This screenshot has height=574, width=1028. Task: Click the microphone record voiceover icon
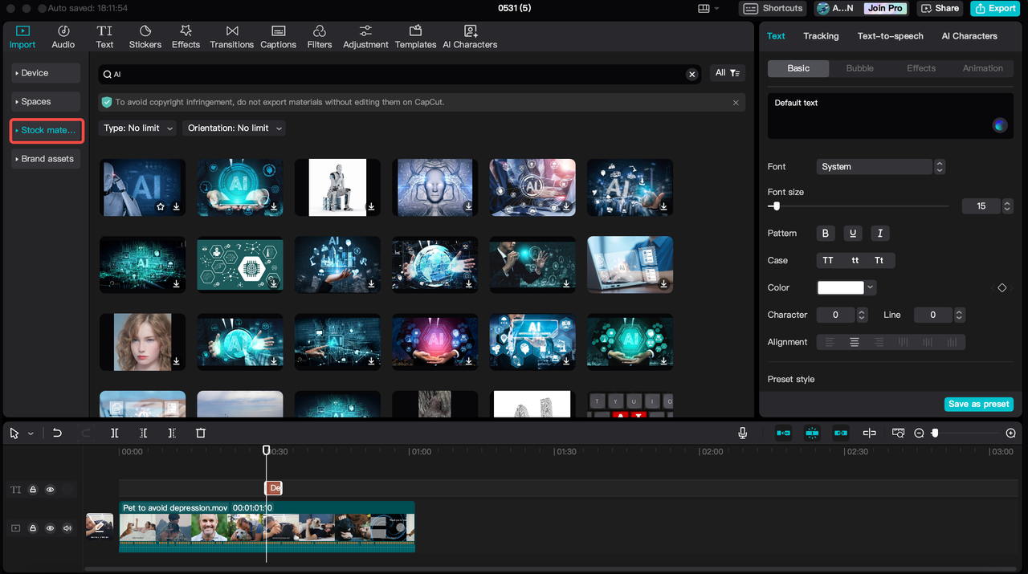click(x=743, y=433)
